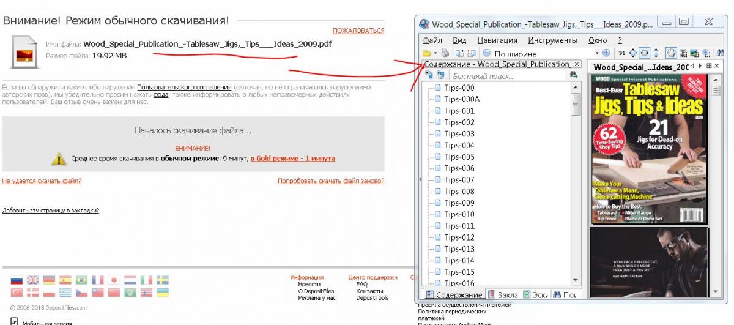Click 'Попробовать скачать файл заново?' link

331,181
